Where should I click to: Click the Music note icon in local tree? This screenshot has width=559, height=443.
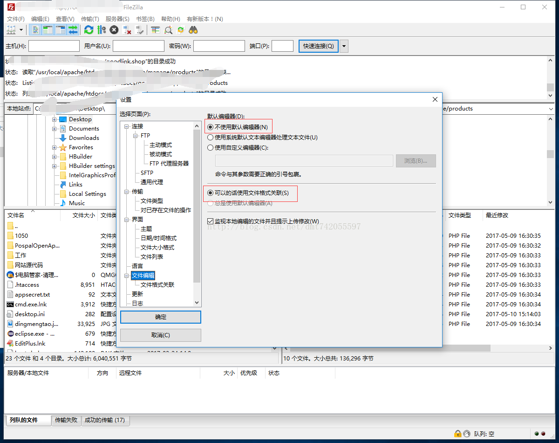click(62, 203)
